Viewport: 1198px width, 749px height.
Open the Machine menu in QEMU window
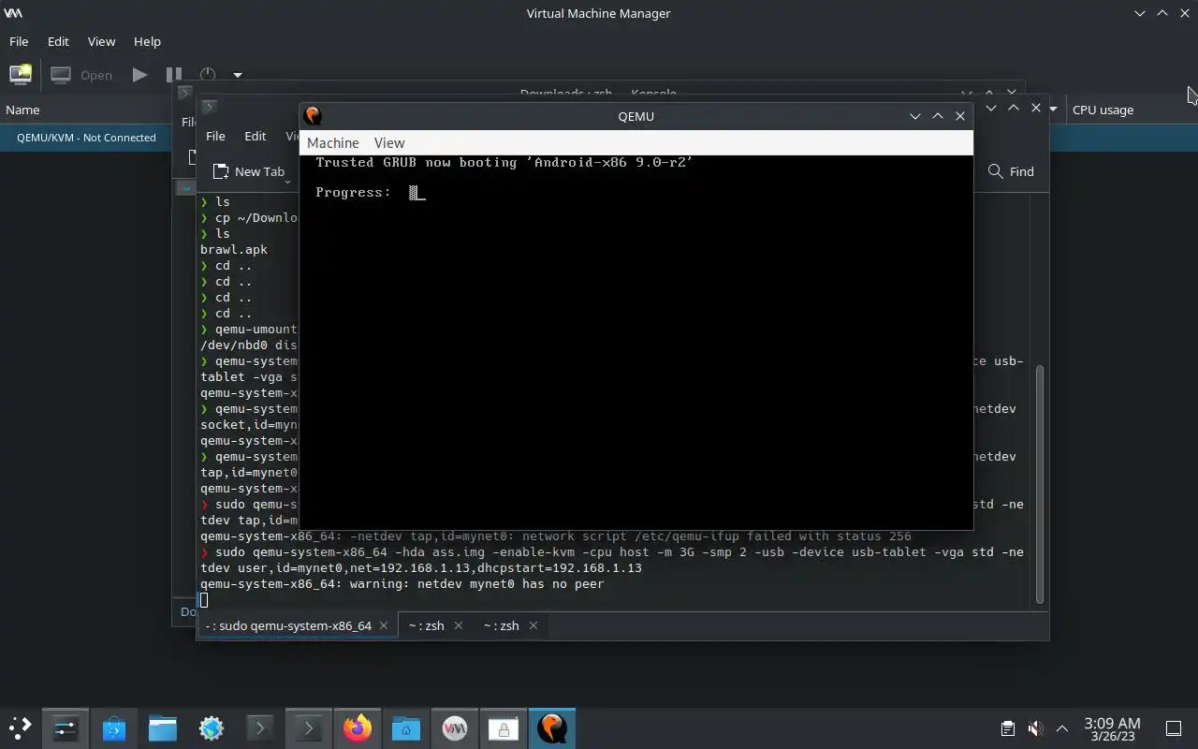[x=332, y=142]
